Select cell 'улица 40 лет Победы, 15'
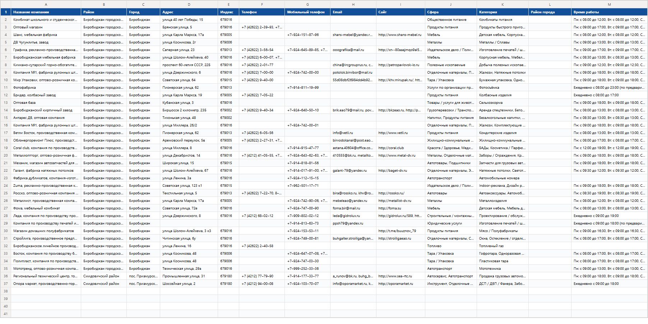 189,20
